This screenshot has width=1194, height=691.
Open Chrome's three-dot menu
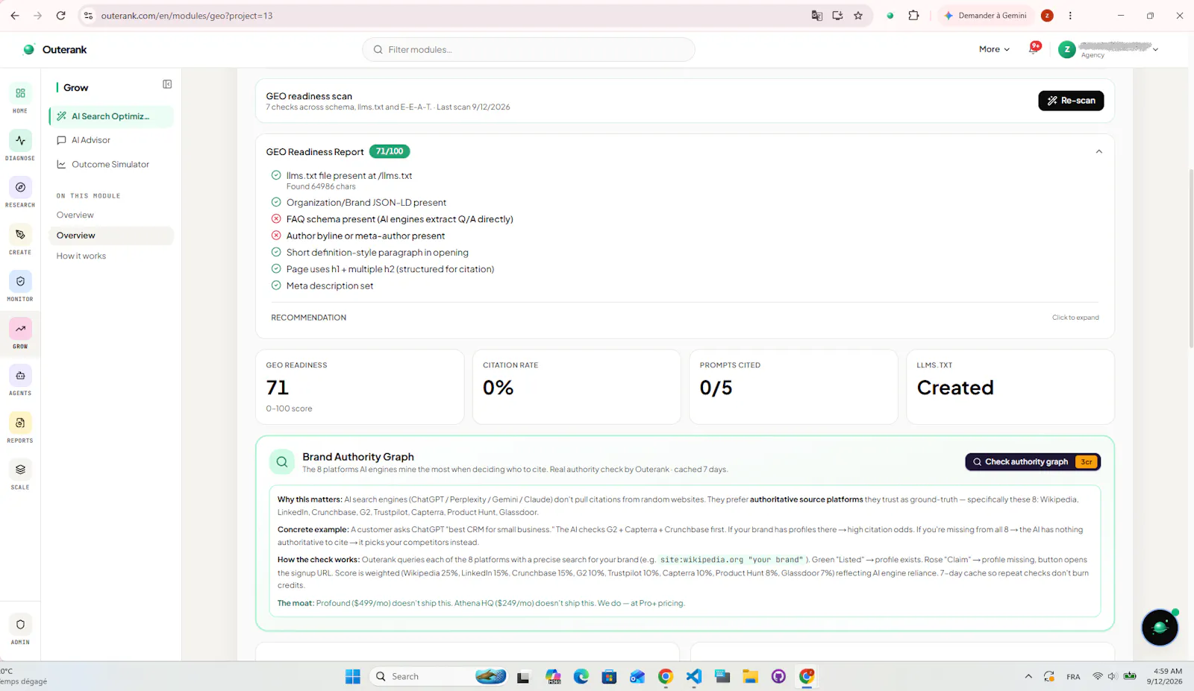pos(1070,16)
